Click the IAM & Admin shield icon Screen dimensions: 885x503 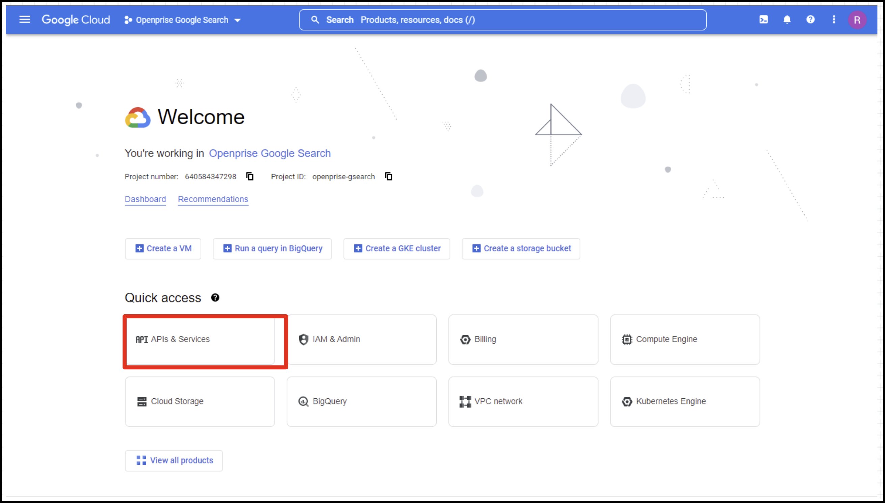pos(303,339)
